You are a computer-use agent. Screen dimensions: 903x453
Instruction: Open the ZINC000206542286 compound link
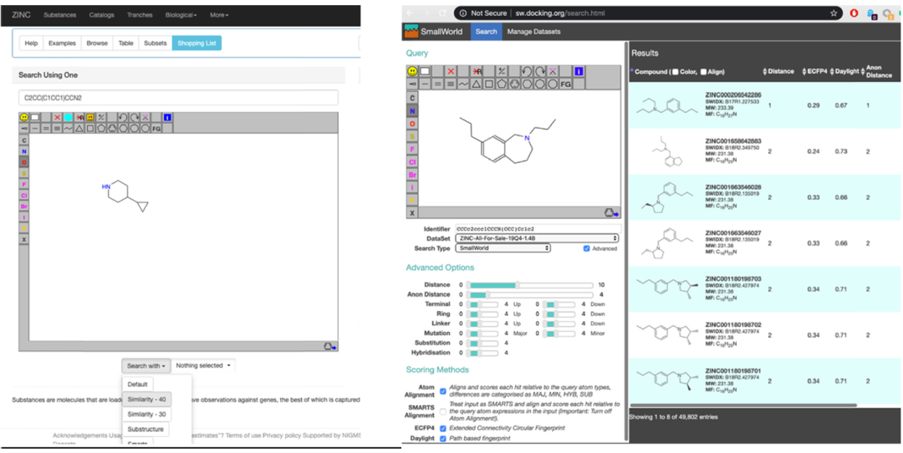[732, 94]
